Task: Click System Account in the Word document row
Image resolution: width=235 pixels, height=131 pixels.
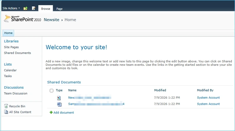Action: pos(208,104)
